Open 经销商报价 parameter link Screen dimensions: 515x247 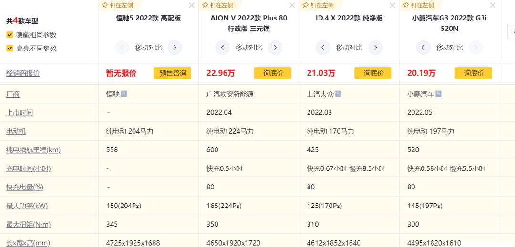pos(23,73)
